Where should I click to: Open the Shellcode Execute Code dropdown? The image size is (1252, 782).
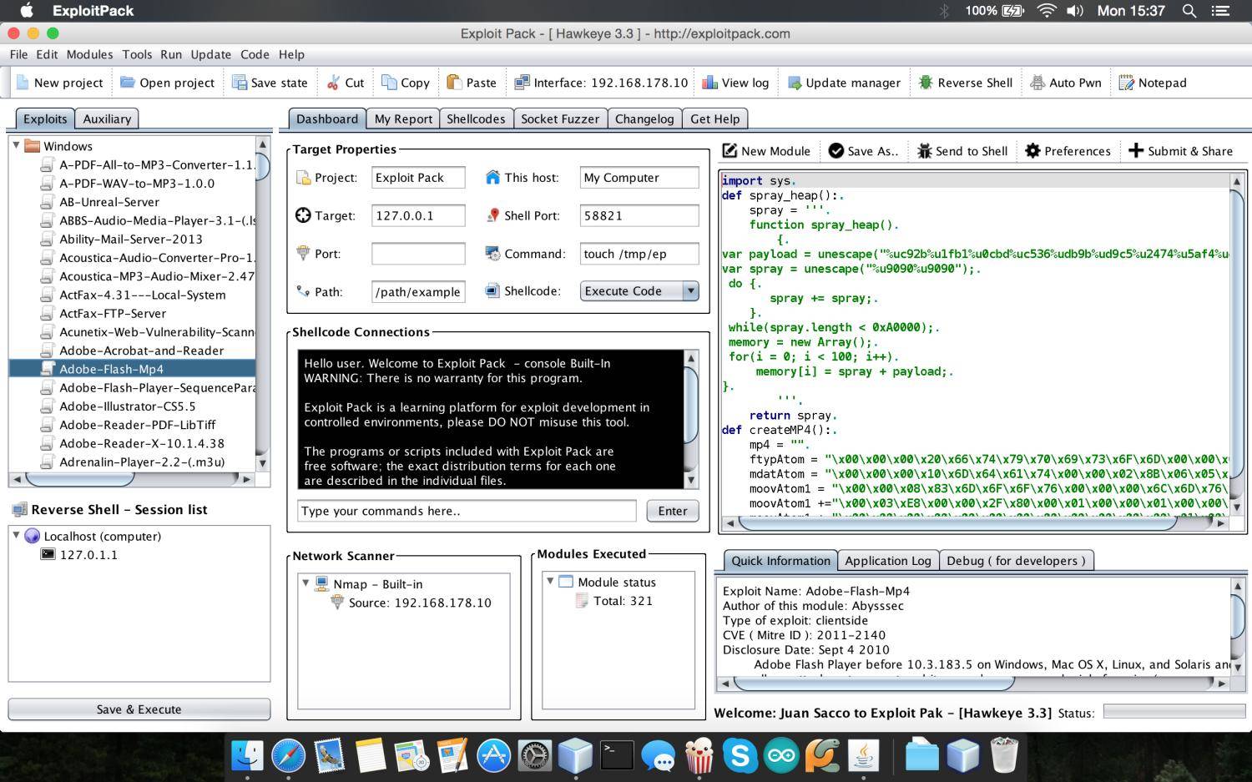[689, 290]
